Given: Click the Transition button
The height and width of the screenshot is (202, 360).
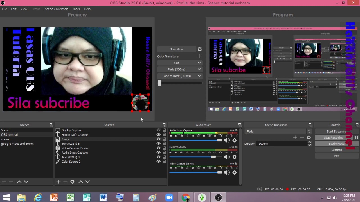Looking at the screenshot, I should coord(177,49).
